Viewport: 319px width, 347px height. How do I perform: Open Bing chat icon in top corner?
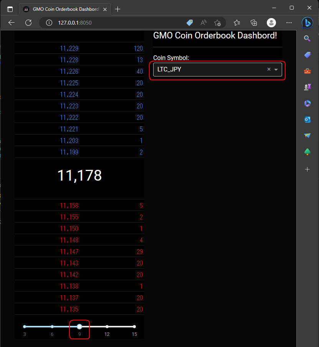[307, 23]
